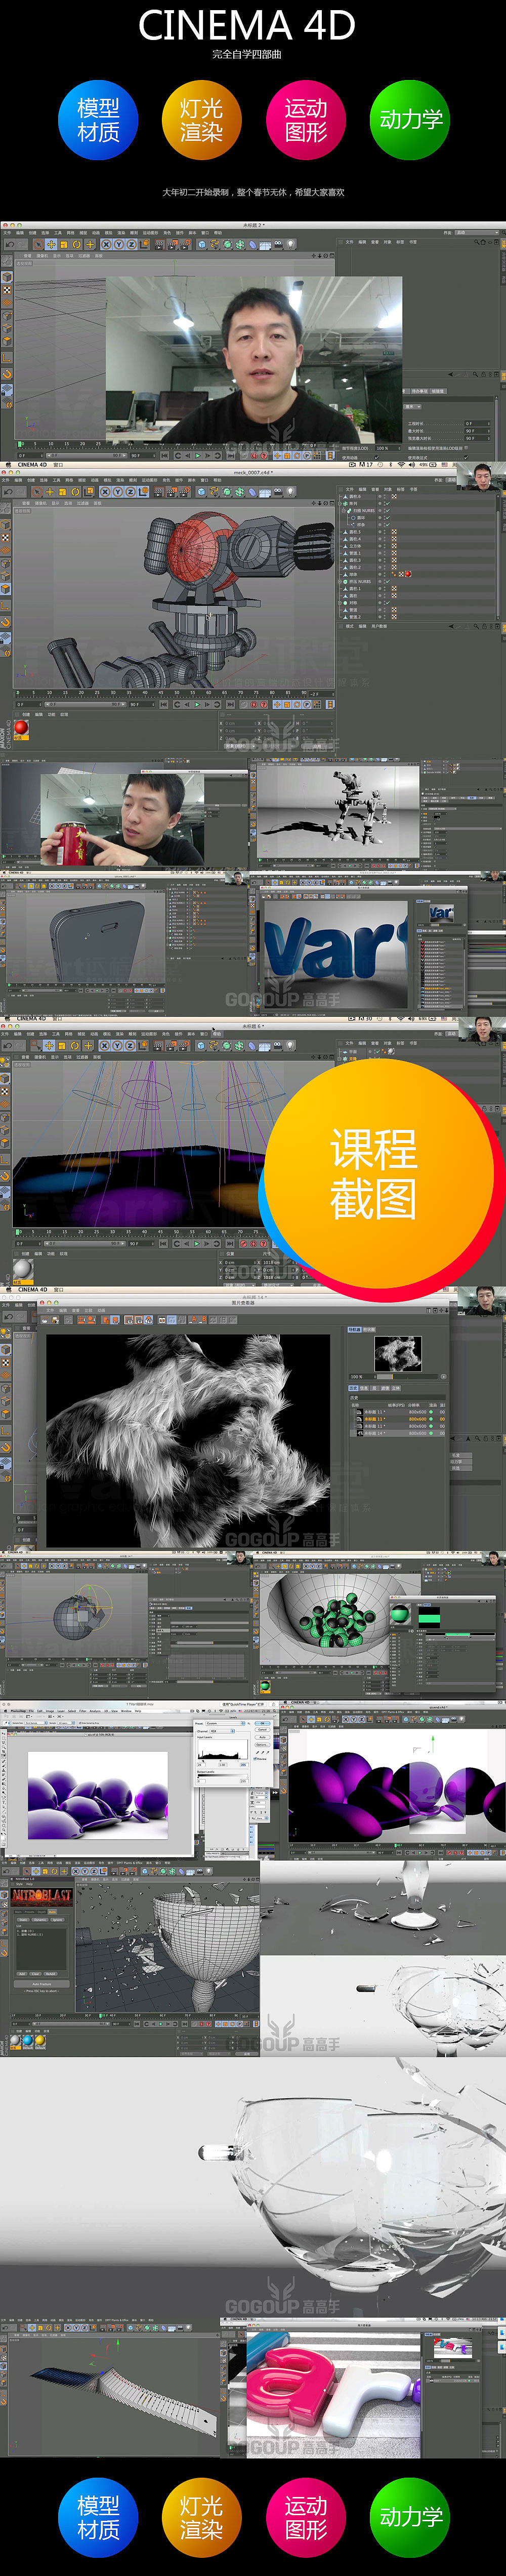The width and height of the screenshot is (506, 2576).
Task: Click the NURBS generator icon in the mech model screenshot
Action: click(228, 491)
